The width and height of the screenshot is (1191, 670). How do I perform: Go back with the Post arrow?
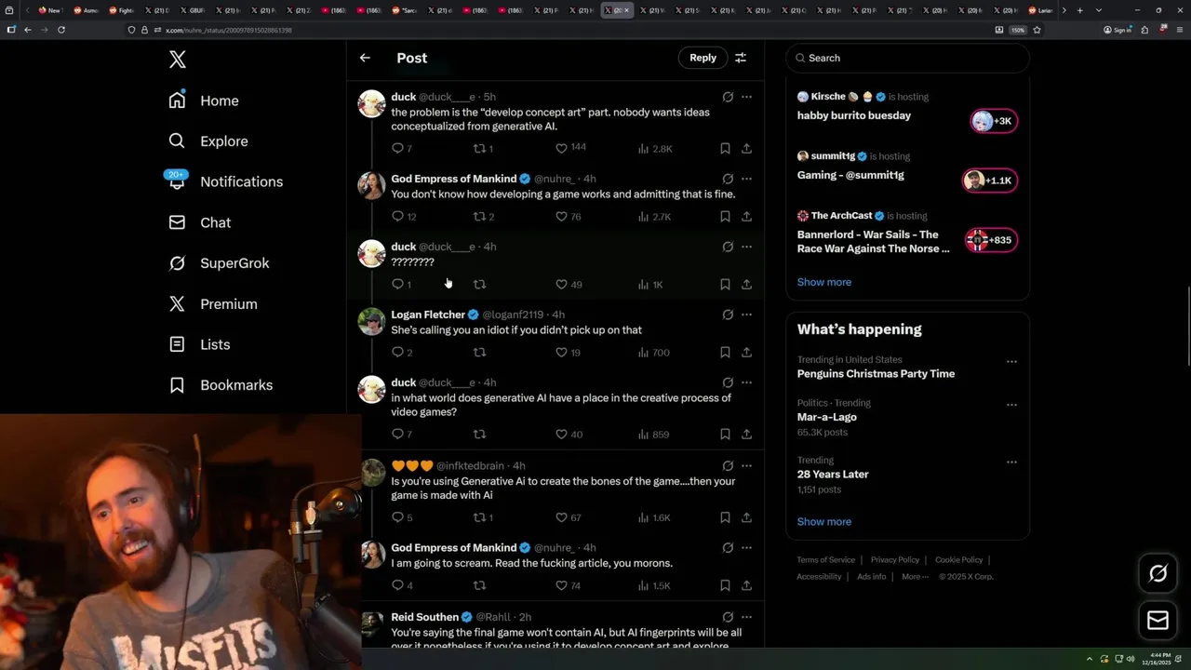(365, 58)
